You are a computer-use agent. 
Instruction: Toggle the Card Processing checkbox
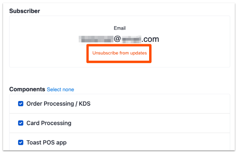[20, 123]
